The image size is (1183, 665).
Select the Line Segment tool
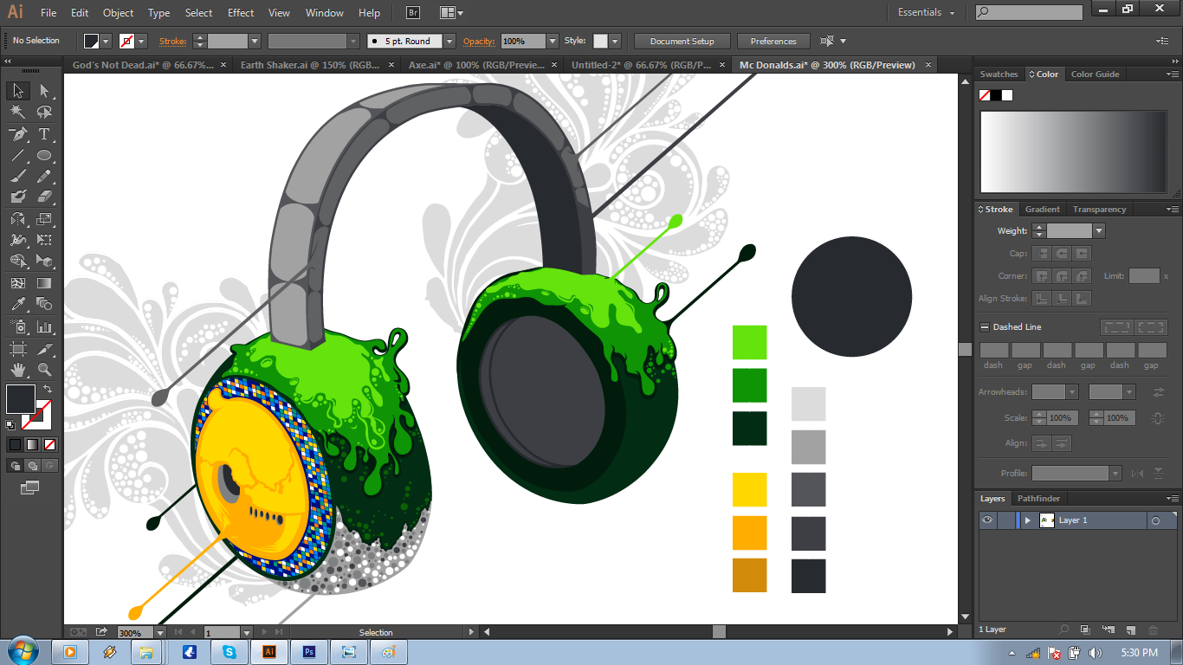tap(18, 156)
